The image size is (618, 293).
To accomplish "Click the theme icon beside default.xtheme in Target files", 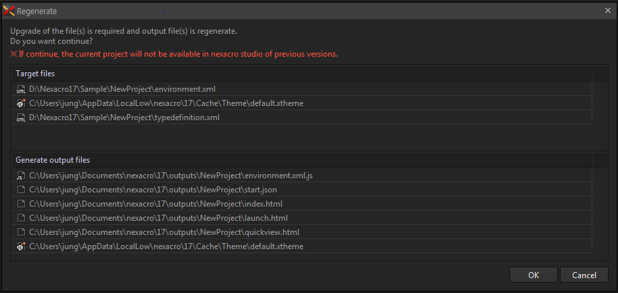I will [x=21, y=103].
